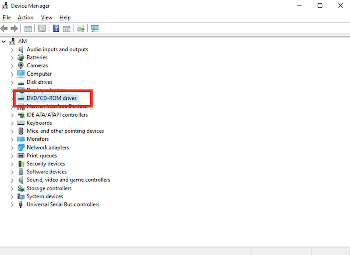Click the Network adapters icon
The width and height of the screenshot is (350, 255).
coord(21,148)
